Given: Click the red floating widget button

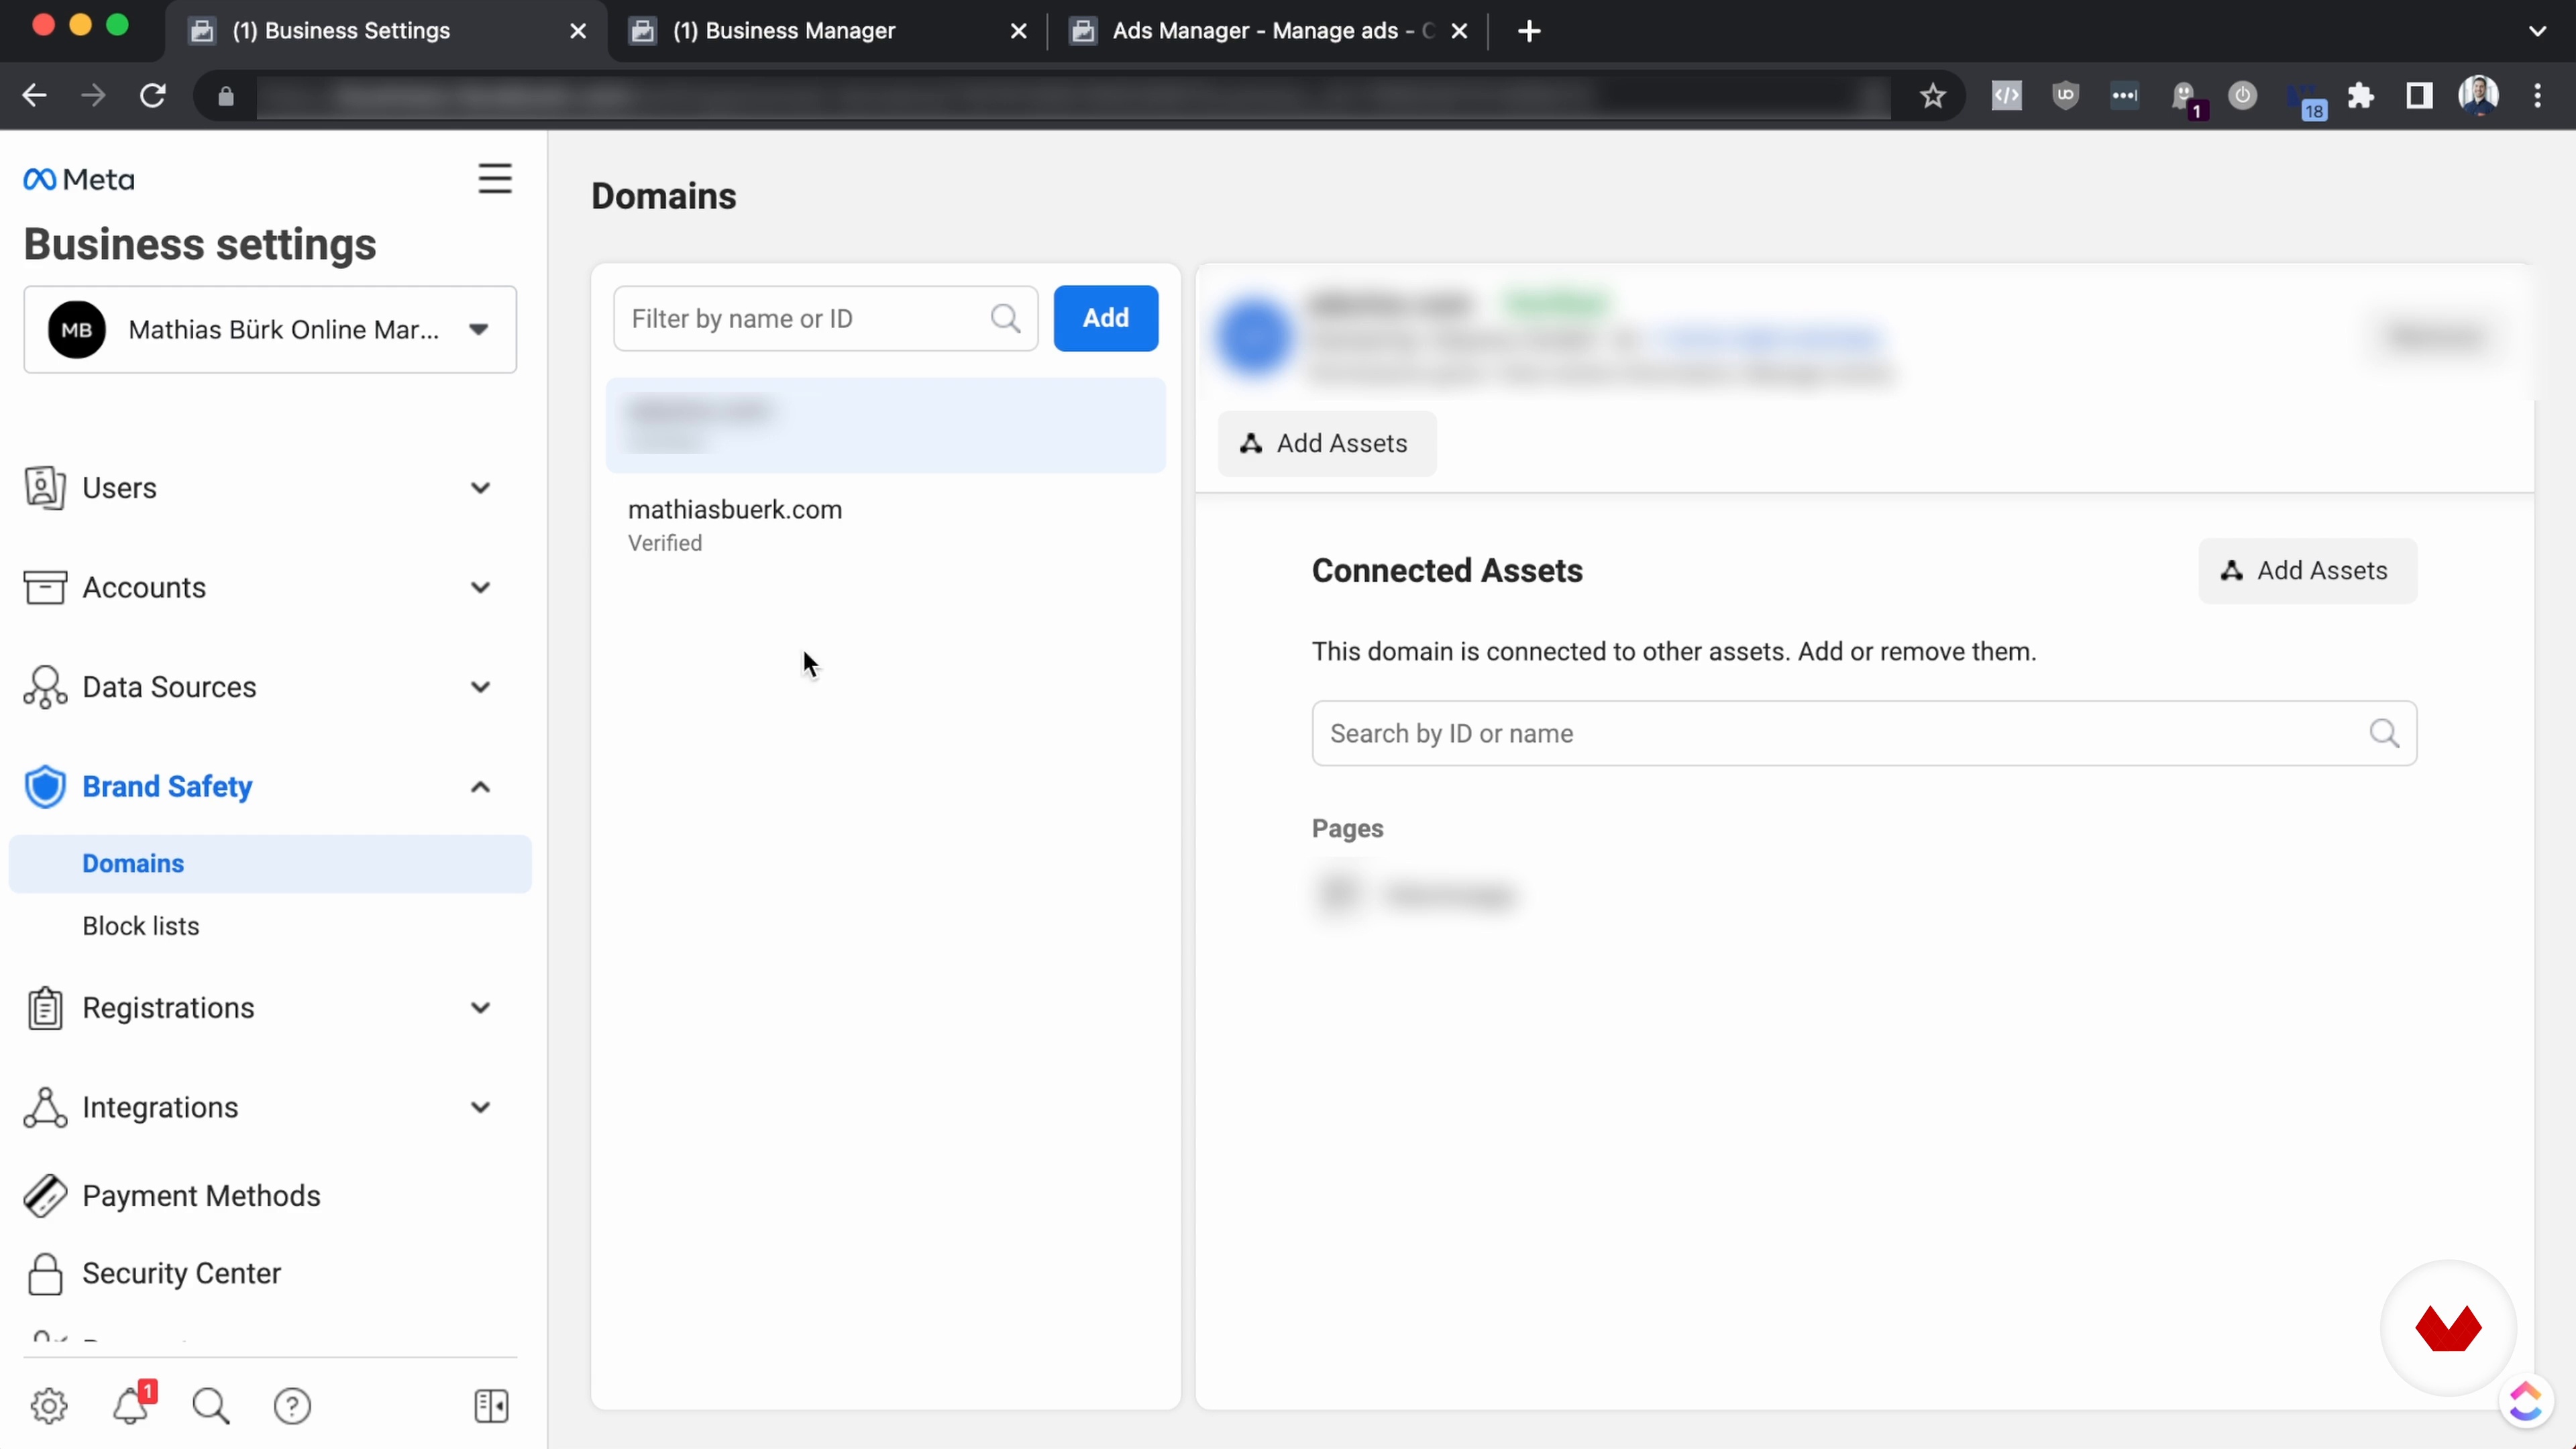Looking at the screenshot, I should 2448,1328.
